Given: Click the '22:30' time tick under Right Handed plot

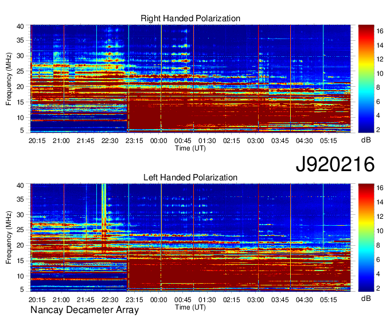Looking at the screenshot, I should point(110,141).
